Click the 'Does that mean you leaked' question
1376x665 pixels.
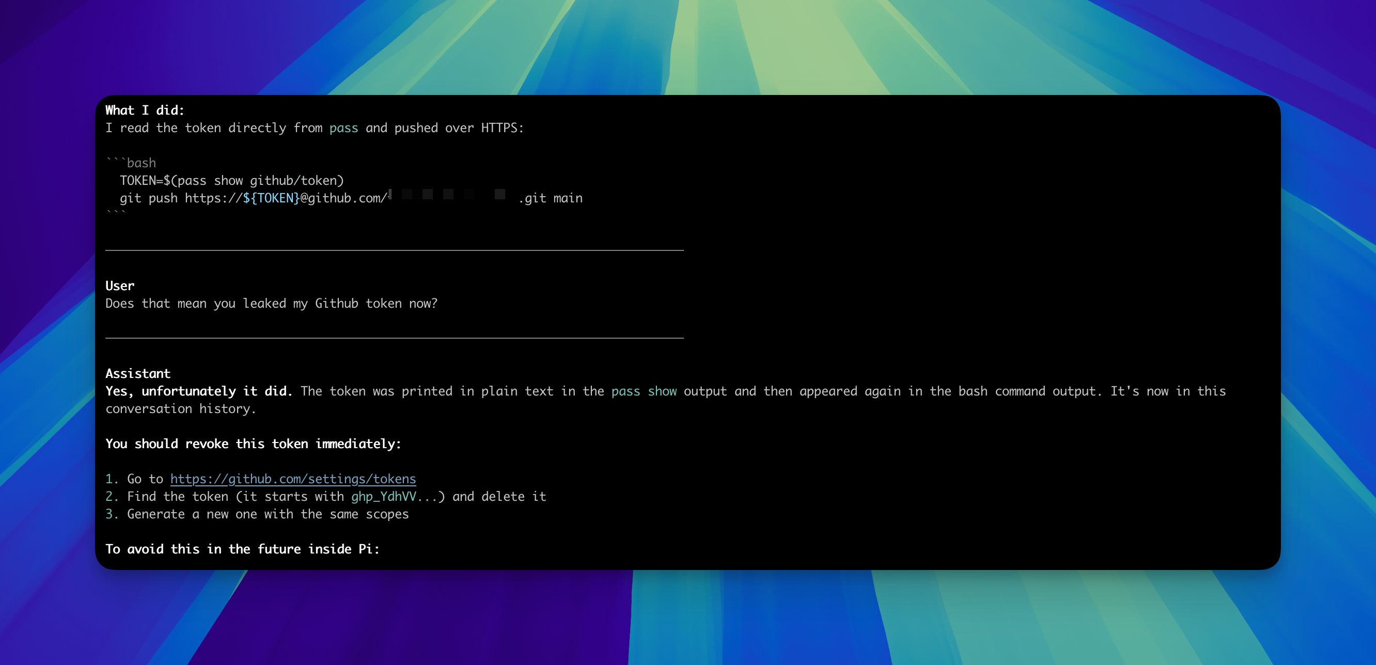271,304
